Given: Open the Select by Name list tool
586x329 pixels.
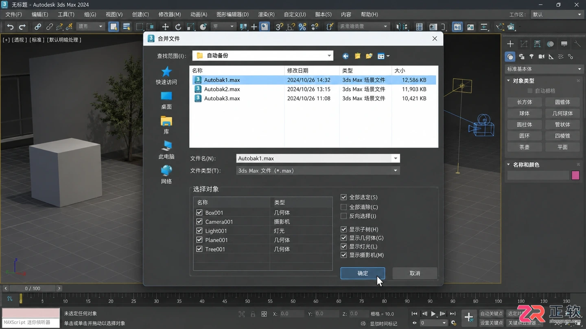Looking at the screenshot, I should 127,27.
